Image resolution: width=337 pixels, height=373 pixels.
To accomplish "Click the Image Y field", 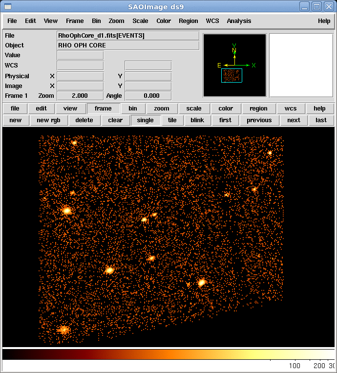I will pyautogui.click(x=148, y=86).
